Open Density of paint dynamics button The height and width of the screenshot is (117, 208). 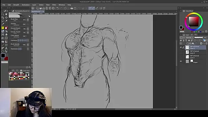click(x=28, y=32)
